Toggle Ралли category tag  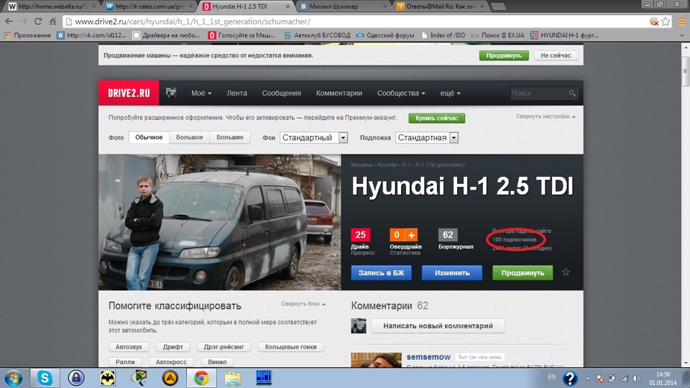pos(125,361)
